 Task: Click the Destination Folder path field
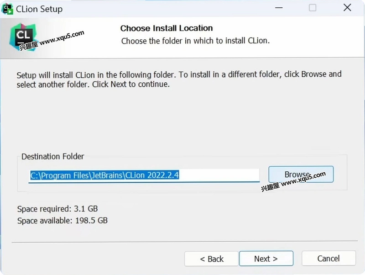144,175
